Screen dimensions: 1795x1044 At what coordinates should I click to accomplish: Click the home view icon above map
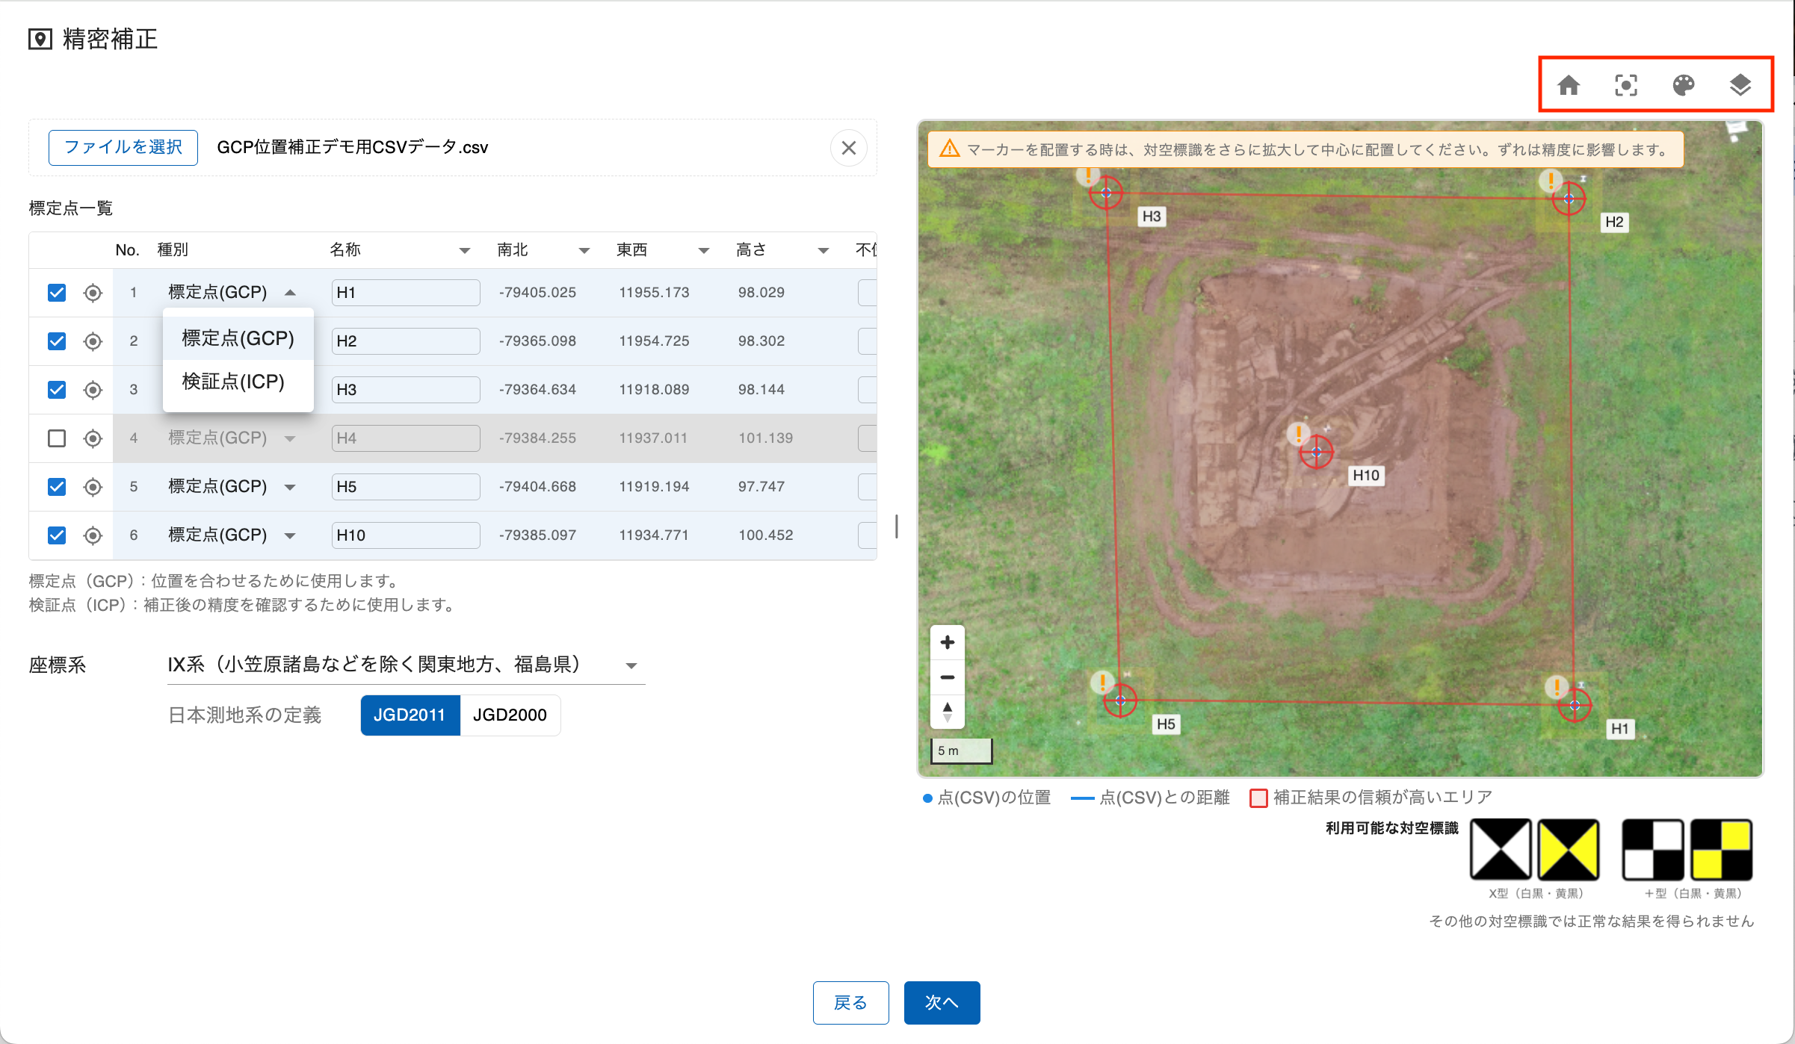pyautogui.click(x=1568, y=85)
